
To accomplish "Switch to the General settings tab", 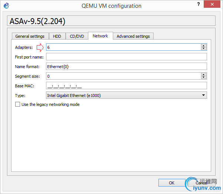I will click(30, 36).
